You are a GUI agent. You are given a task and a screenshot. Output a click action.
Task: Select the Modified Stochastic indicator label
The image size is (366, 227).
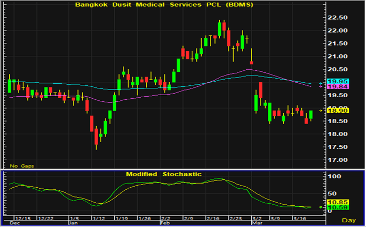click(x=163, y=174)
